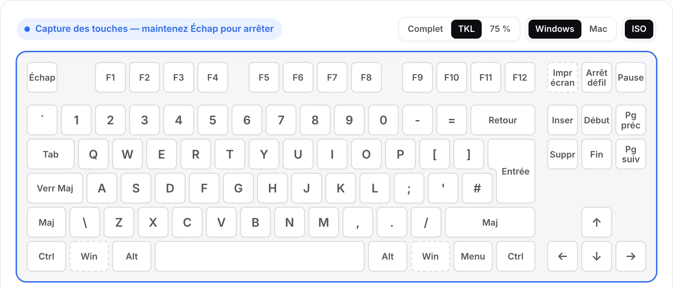This screenshot has height=288, width=673.
Task: Click the number 7 key
Action: (281, 120)
